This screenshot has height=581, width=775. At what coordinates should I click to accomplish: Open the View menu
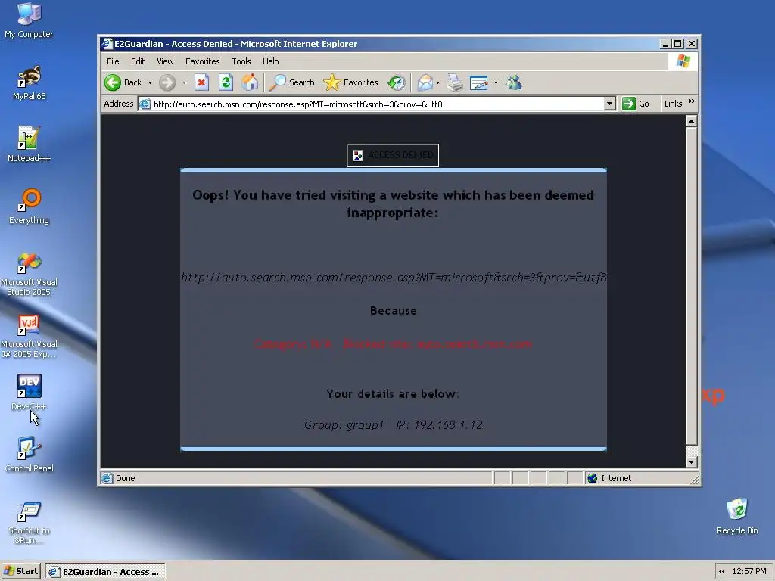[165, 61]
